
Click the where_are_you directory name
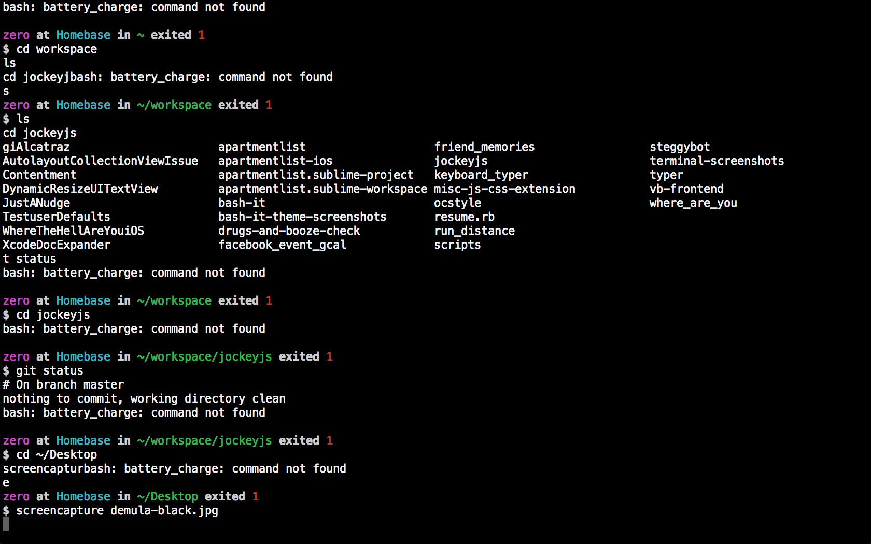(x=693, y=203)
